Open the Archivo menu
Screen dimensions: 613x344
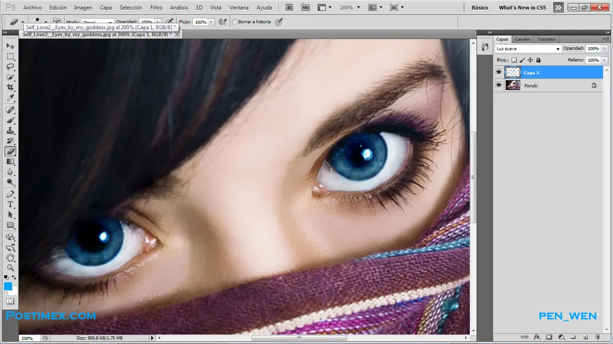[x=32, y=8]
